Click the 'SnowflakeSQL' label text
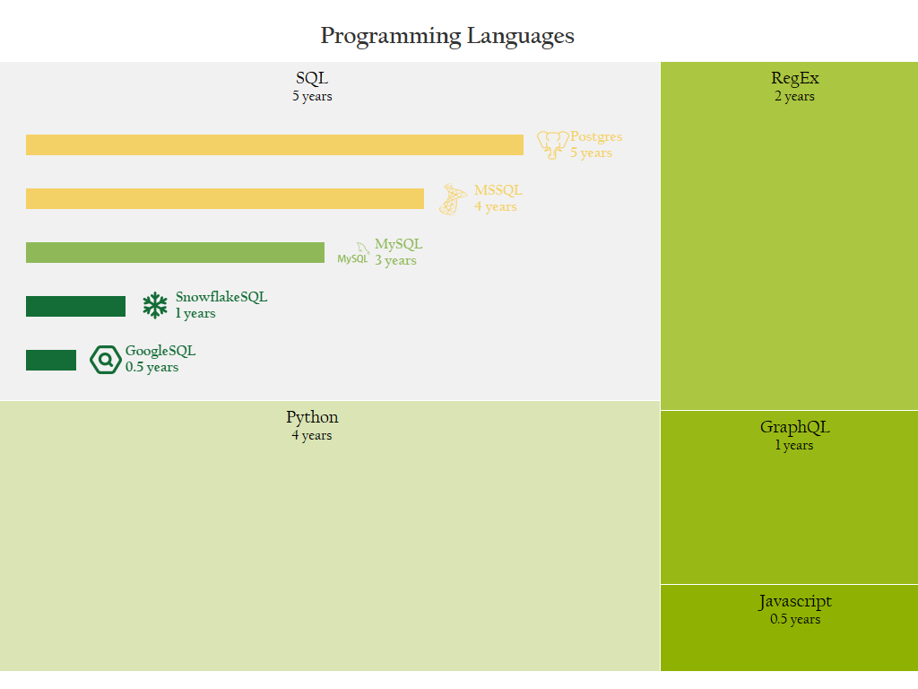The width and height of the screenshot is (918, 689). point(221,297)
